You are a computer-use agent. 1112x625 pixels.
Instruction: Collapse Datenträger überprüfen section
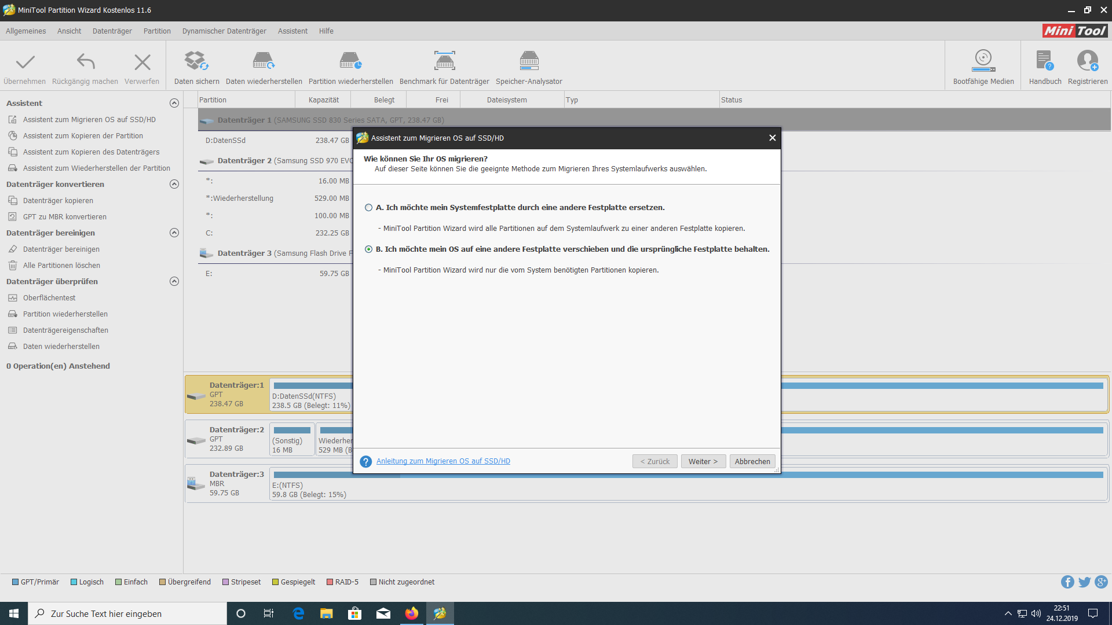point(174,281)
